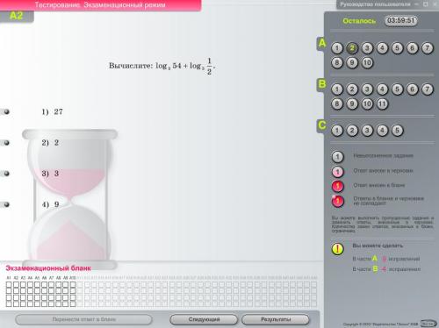
Task: Select the part A label tab
Action: coord(322,43)
